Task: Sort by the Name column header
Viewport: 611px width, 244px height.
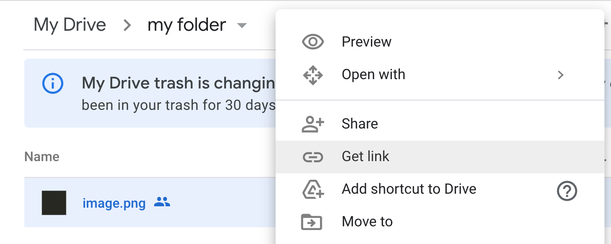Action: pos(42,156)
